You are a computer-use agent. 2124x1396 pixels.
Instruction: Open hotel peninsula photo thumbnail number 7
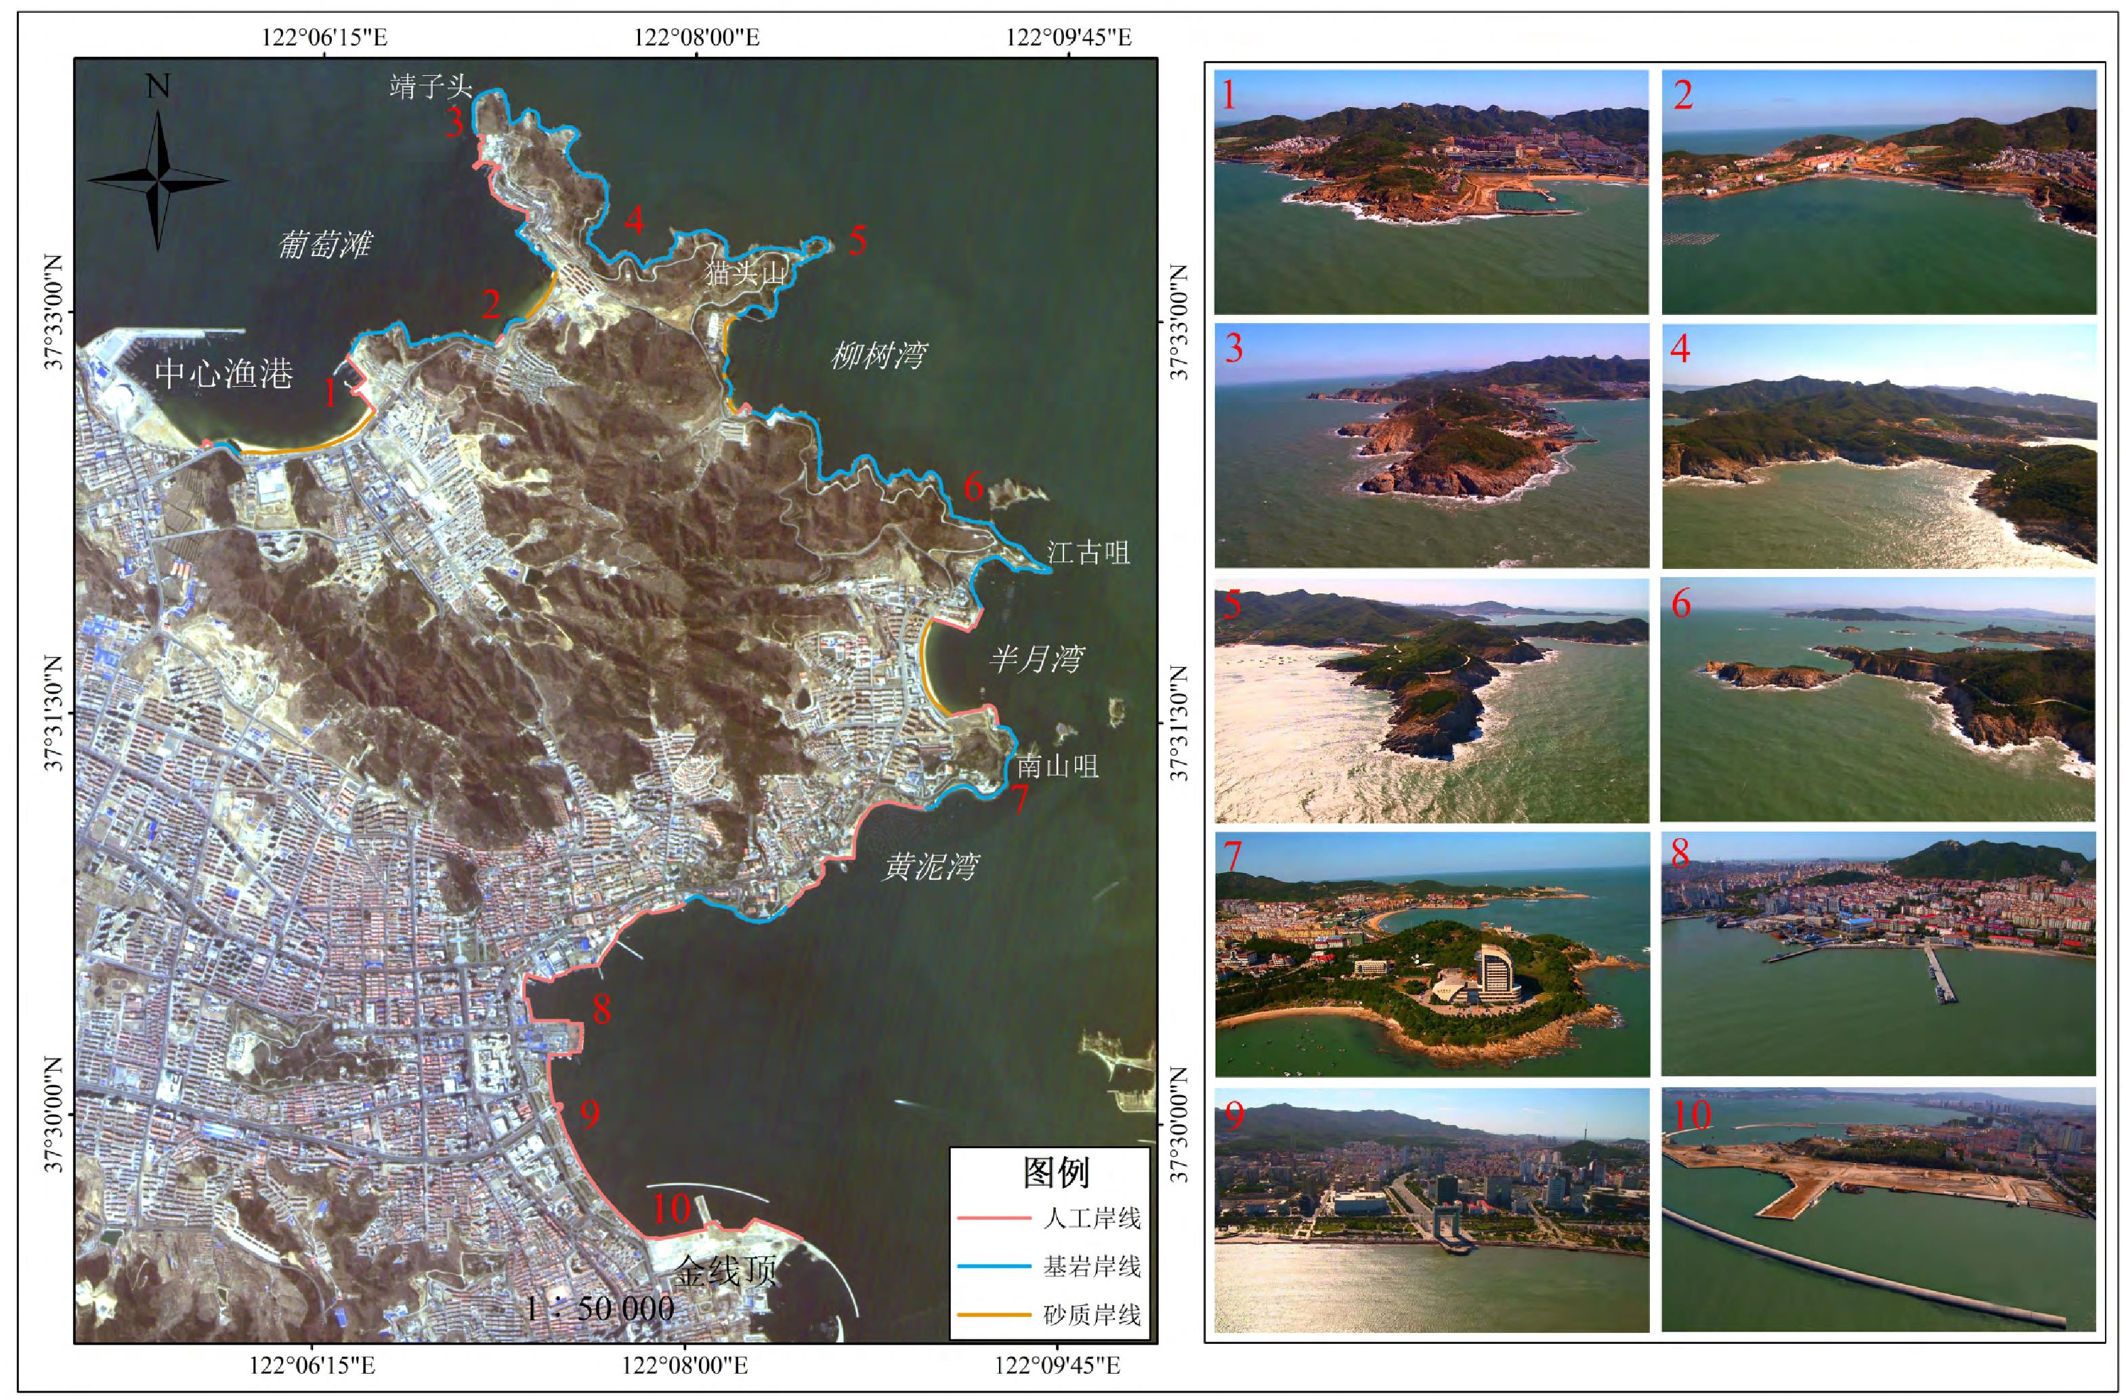1432,954
